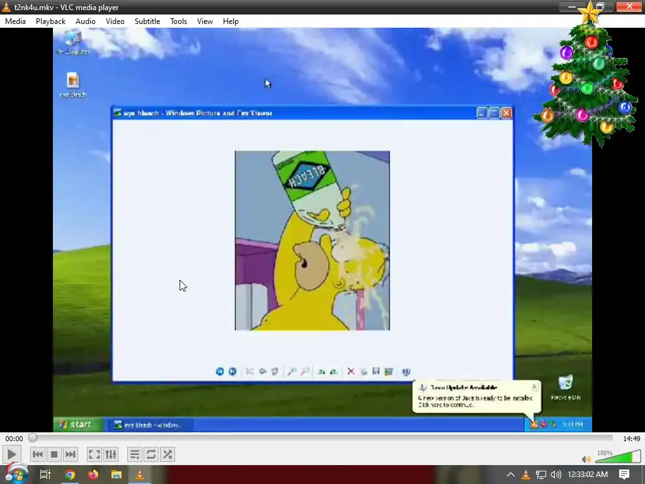Click zoom in magnifier in picture viewer
This screenshot has width=645, height=484.
pos(292,372)
